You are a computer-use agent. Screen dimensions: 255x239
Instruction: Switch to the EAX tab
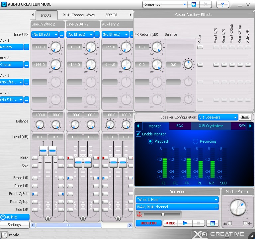click(x=180, y=126)
